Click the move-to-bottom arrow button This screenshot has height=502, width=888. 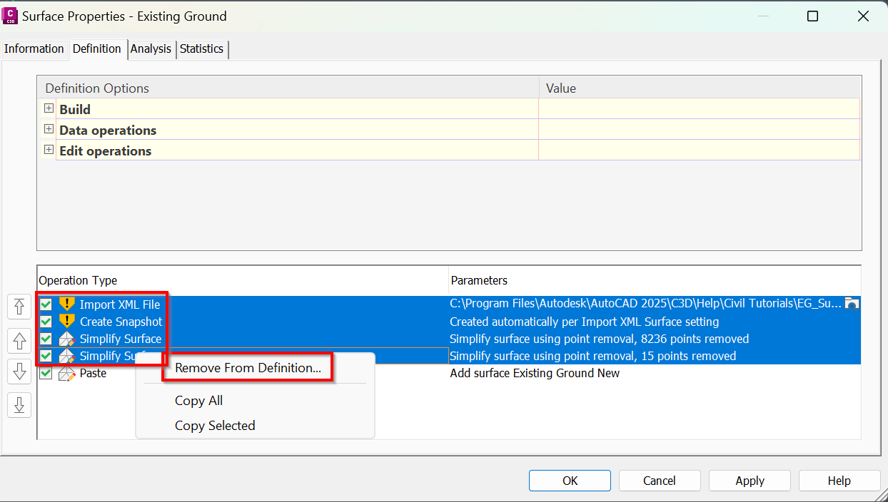coord(19,405)
